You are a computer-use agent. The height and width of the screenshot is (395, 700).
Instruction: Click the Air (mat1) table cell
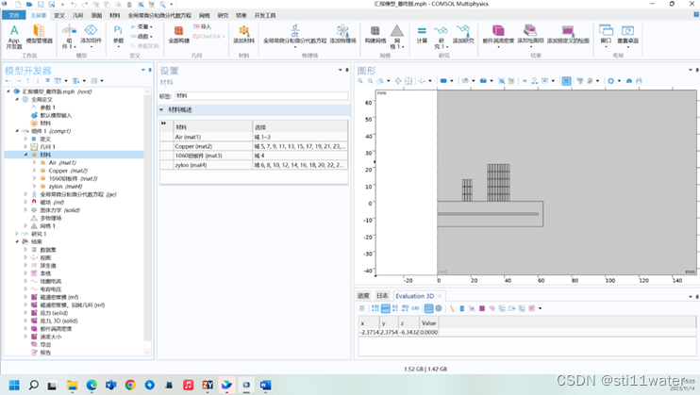pyautogui.click(x=212, y=137)
